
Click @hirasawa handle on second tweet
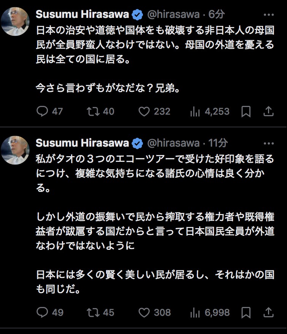click(x=173, y=143)
